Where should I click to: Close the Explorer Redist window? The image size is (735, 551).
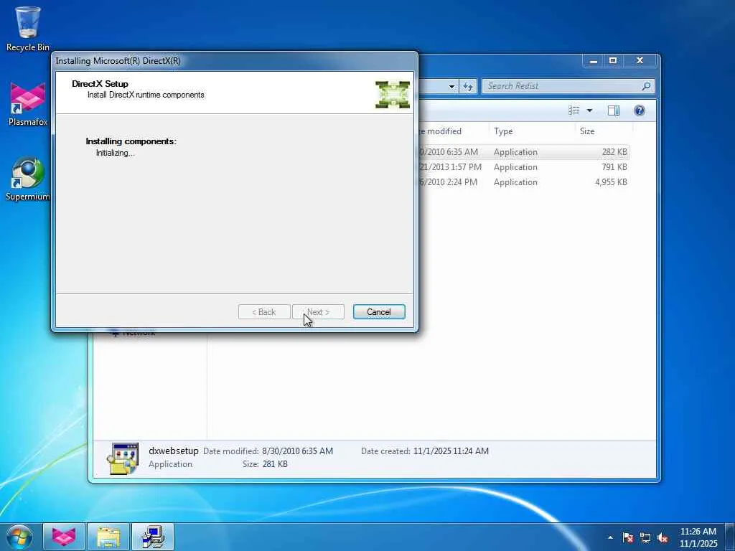pyautogui.click(x=640, y=61)
